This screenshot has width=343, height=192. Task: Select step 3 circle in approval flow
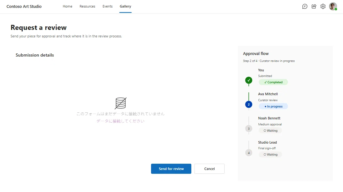249,129
